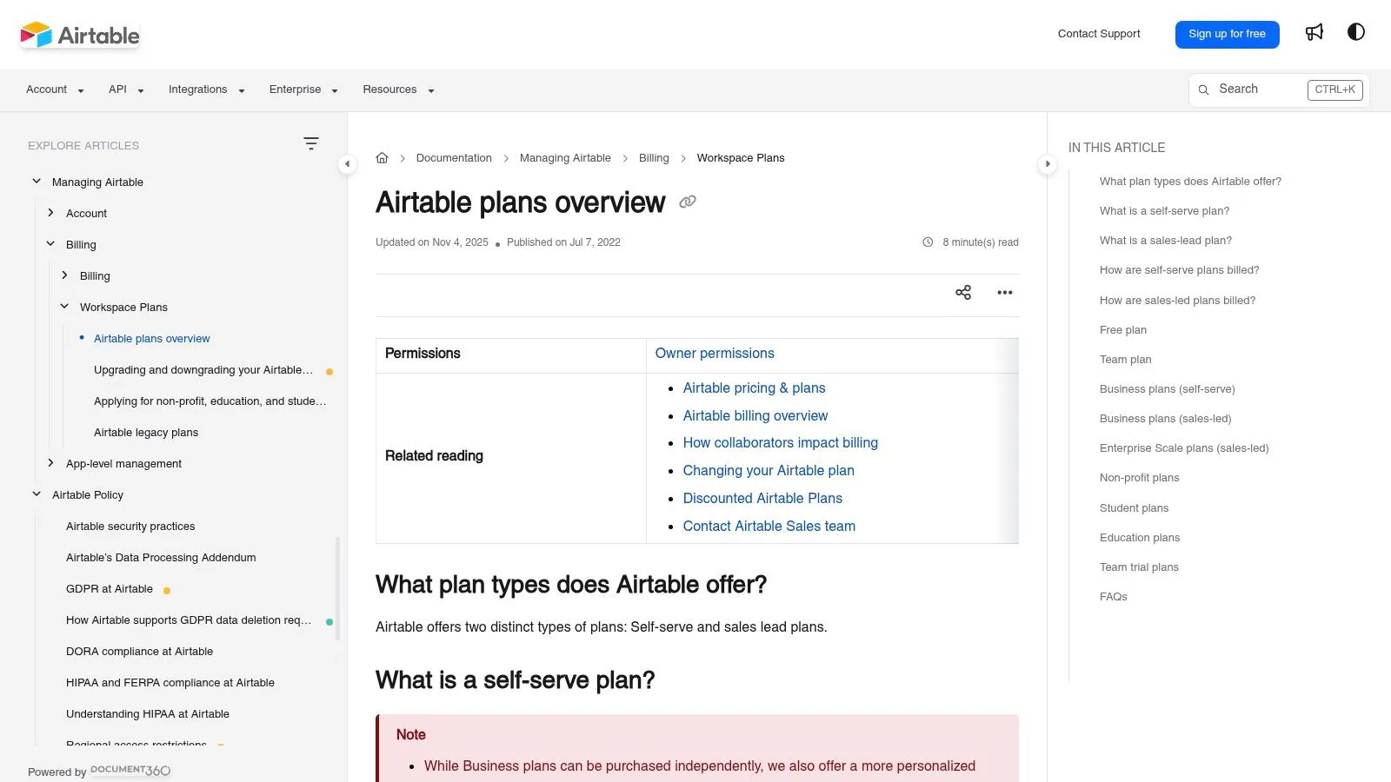This screenshot has height=782, width=1391.
Task: Focus the Search input field
Action: point(1278,89)
